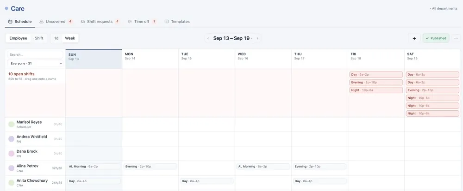Select employee name Marisol Reyes
Viewport: 463px width, 191px height.
29,122
